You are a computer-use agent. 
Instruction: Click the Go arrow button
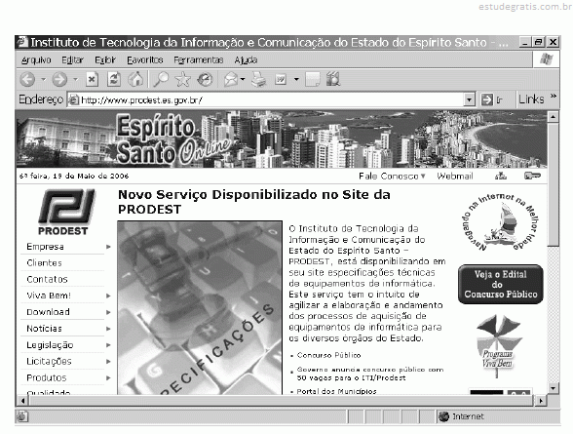coord(487,99)
